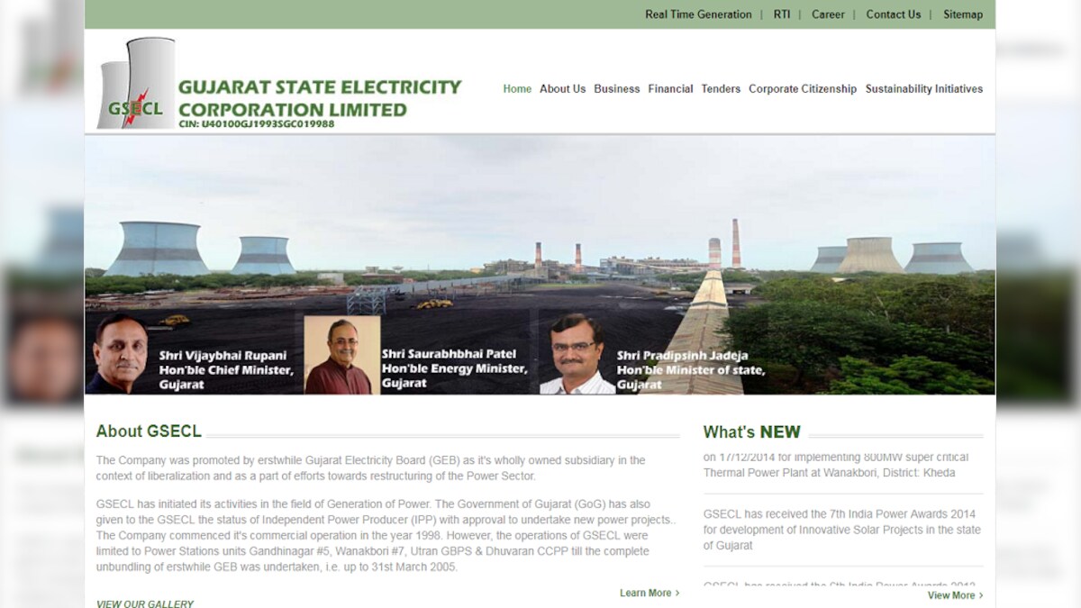Image resolution: width=1081 pixels, height=608 pixels.
Task: Open Contact Us in top bar
Action: (893, 14)
